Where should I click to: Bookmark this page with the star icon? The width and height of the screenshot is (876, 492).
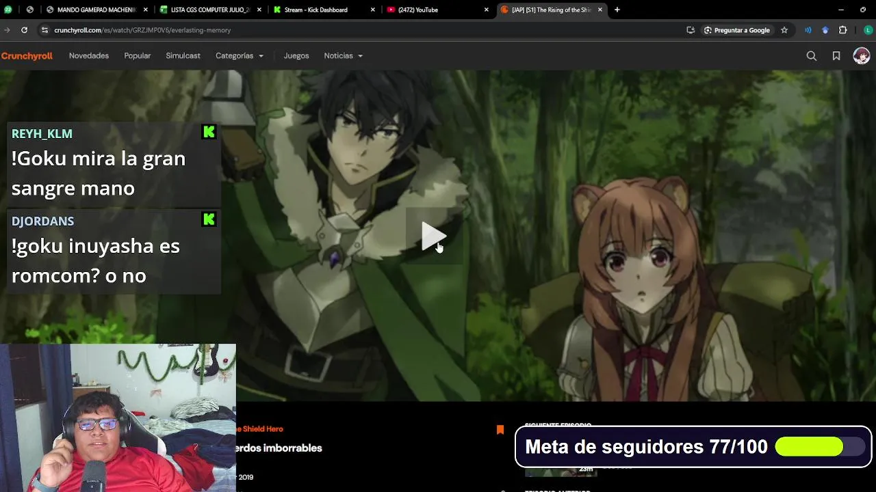pyautogui.click(x=784, y=30)
